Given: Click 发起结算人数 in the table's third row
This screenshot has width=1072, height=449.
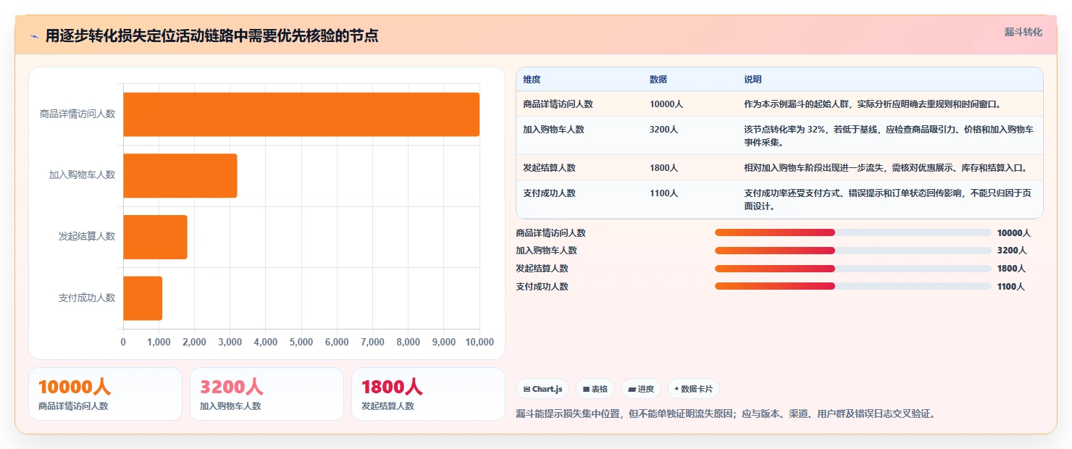Looking at the screenshot, I should 549,168.
